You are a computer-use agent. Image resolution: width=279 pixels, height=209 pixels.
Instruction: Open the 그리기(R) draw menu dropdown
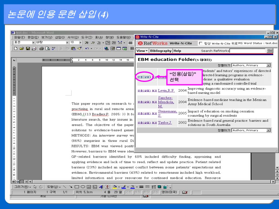[22, 187]
